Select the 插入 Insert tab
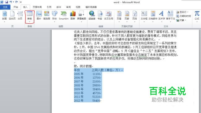Viewport: 201px width, 113px height. (25, 7)
